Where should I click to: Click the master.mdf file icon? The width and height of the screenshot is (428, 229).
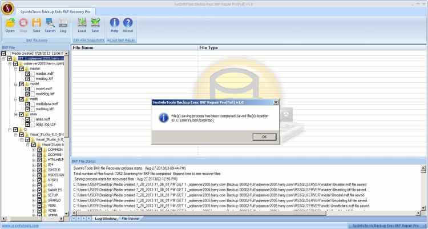33,74
